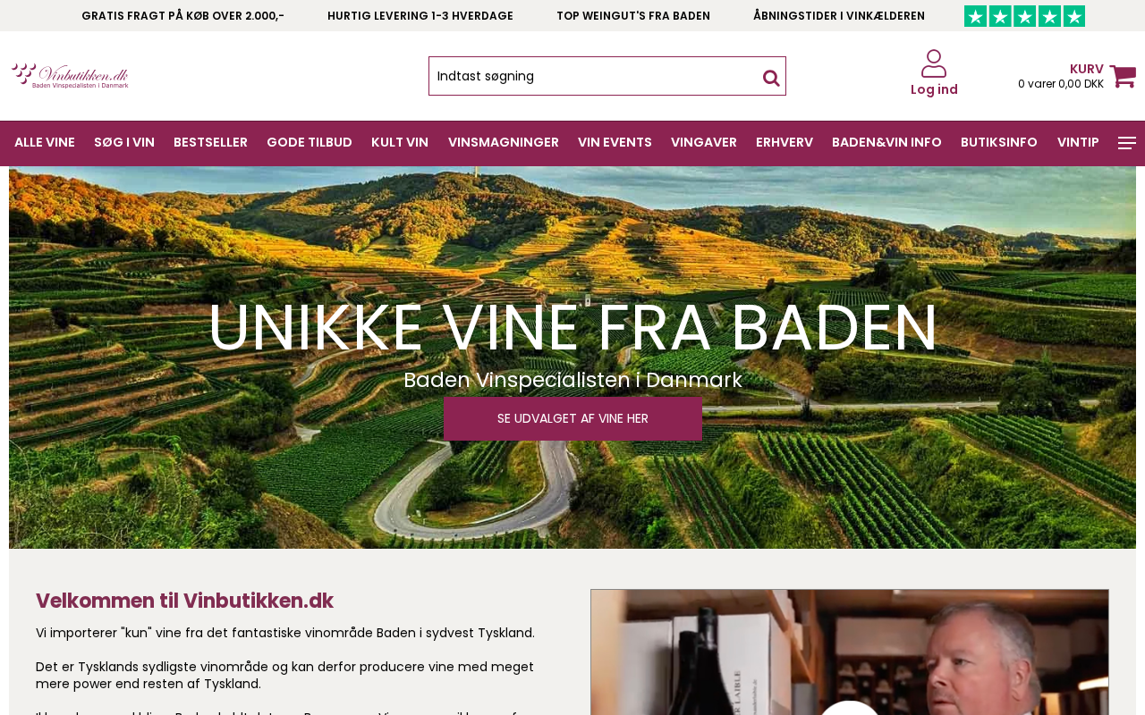Open the ALLE VINE menu
Image resolution: width=1145 pixels, height=715 pixels.
coord(45,142)
